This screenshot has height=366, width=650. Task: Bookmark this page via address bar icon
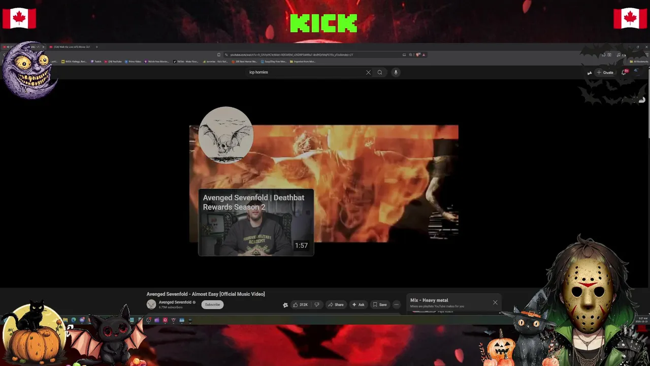(x=219, y=55)
